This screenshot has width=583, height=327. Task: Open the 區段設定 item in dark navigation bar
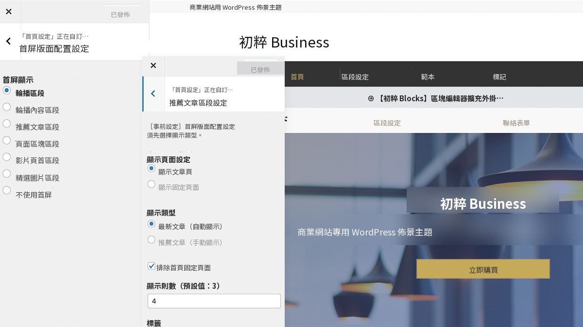(x=355, y=77)
